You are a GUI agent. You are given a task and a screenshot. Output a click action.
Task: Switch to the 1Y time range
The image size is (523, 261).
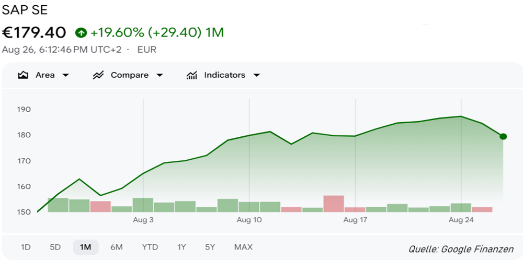(x=181, y=247)
